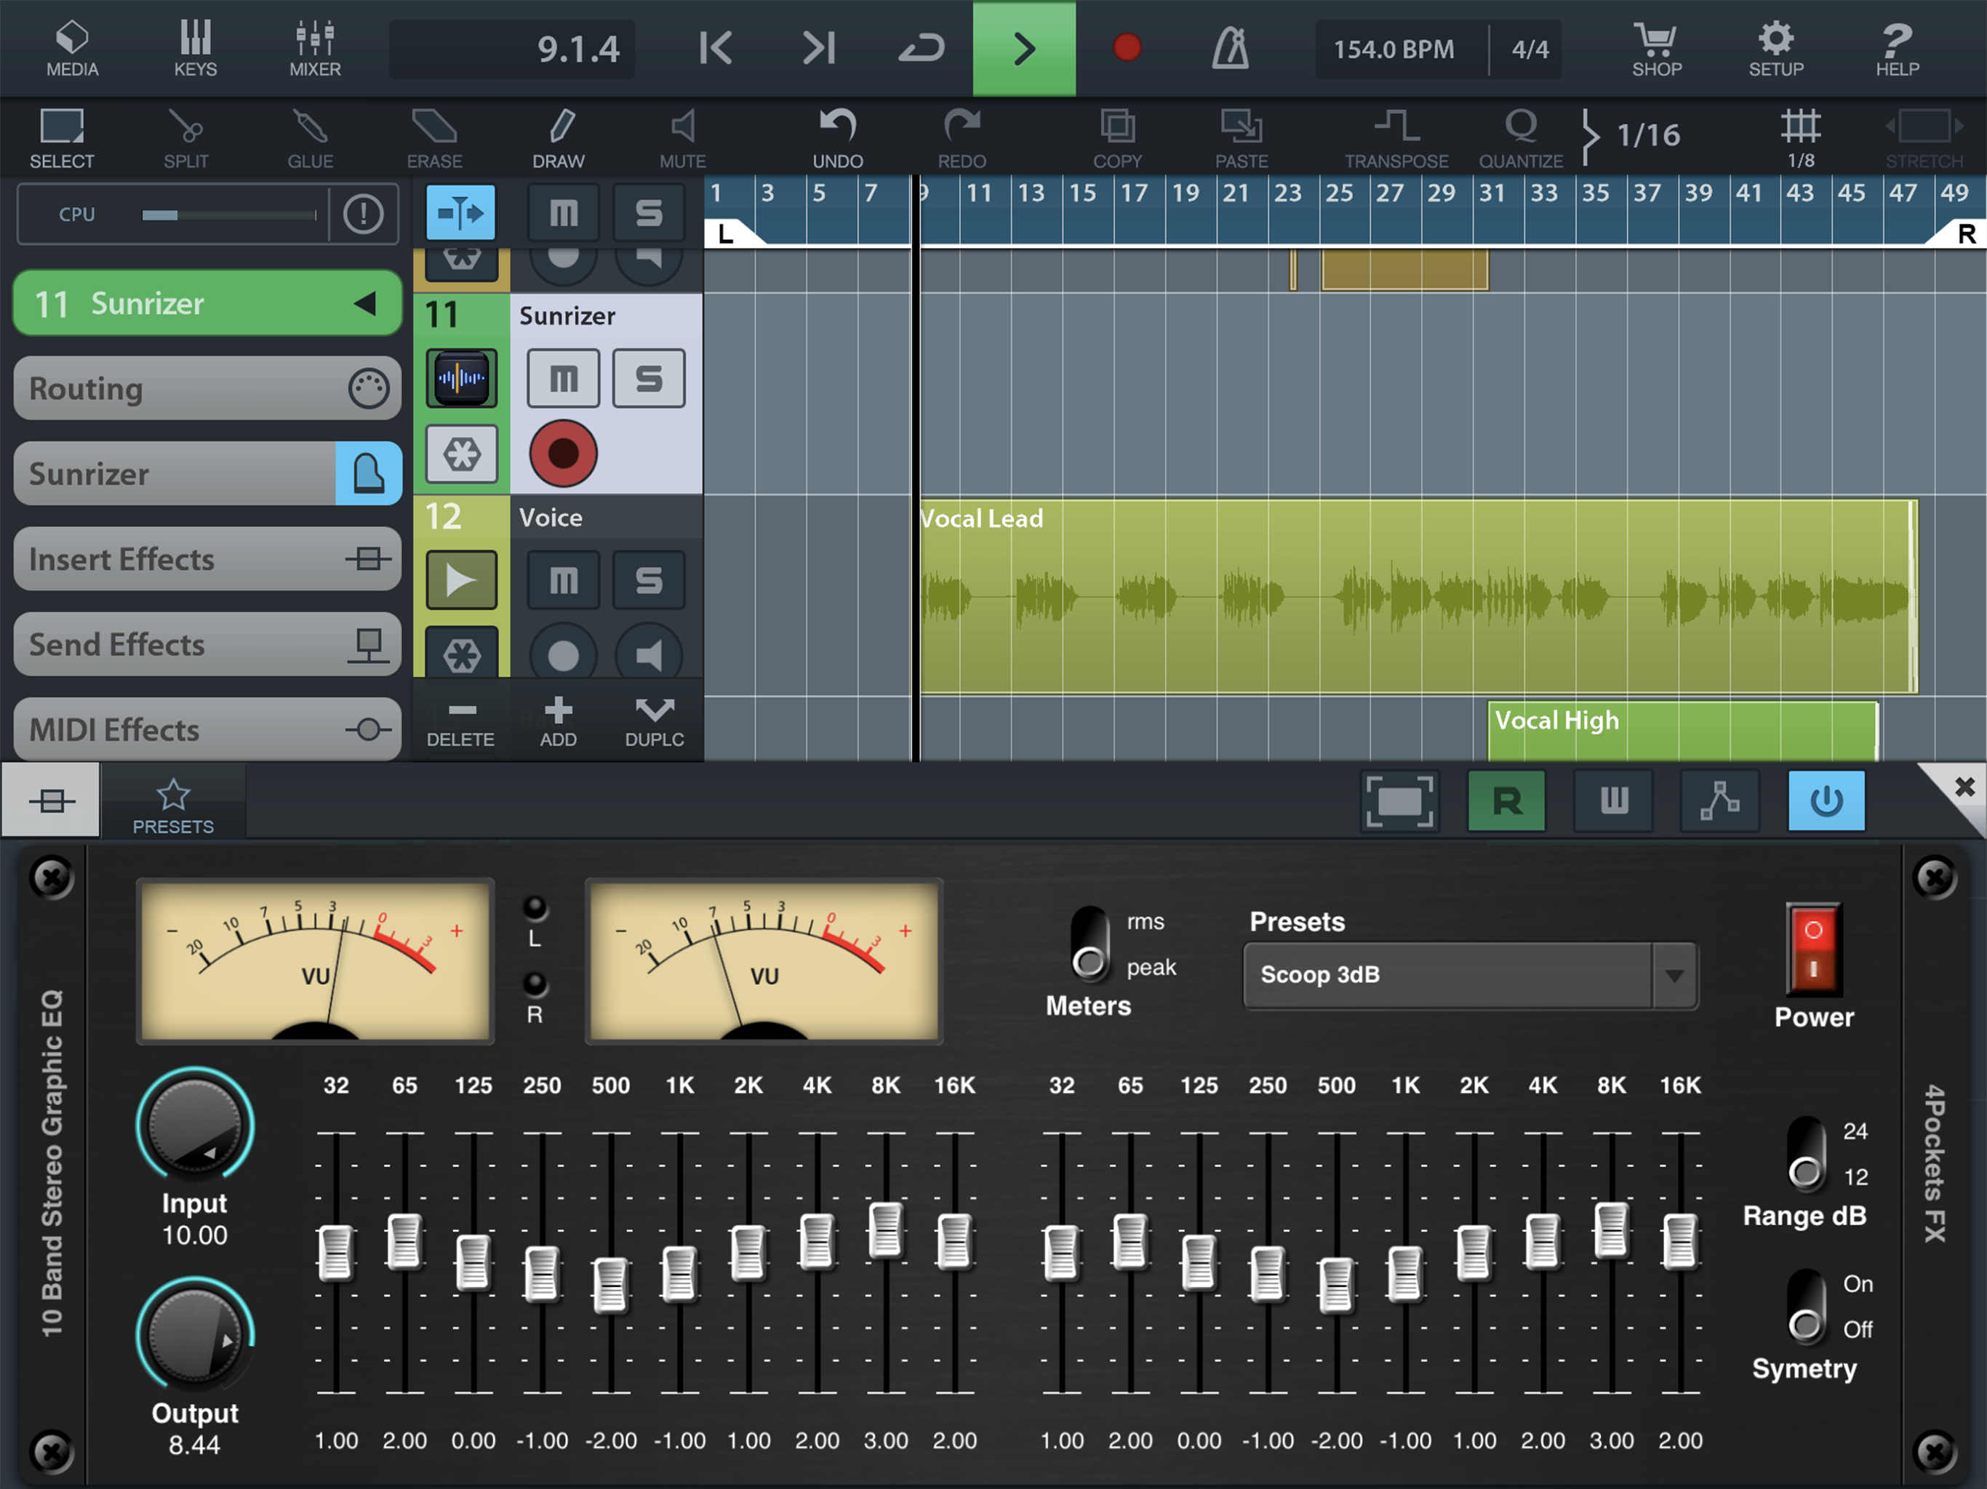Open the Presets tab with the star
1987x1489 pixels.
[172, 804]
